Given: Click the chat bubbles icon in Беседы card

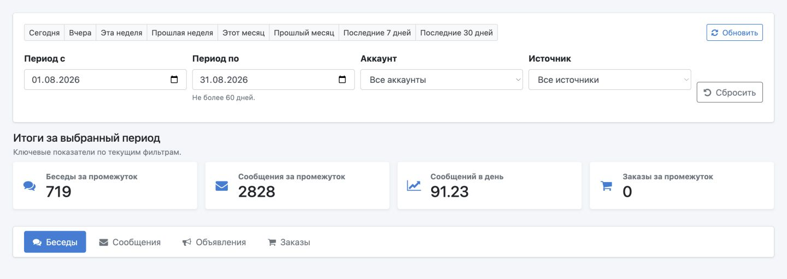Looking at the screenshot, I should point(30,186).
